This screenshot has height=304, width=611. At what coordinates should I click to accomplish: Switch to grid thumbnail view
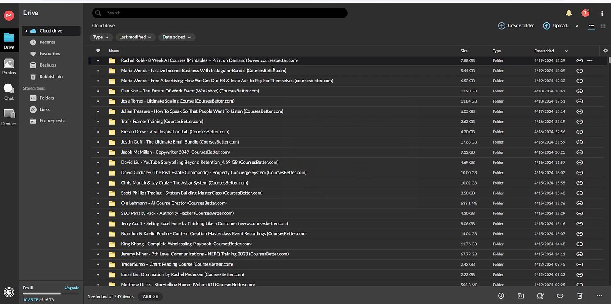coord(603,26)
